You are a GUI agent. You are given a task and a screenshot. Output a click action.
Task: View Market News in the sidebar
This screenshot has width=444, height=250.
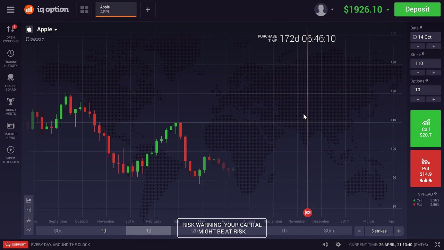coord(11,131)
